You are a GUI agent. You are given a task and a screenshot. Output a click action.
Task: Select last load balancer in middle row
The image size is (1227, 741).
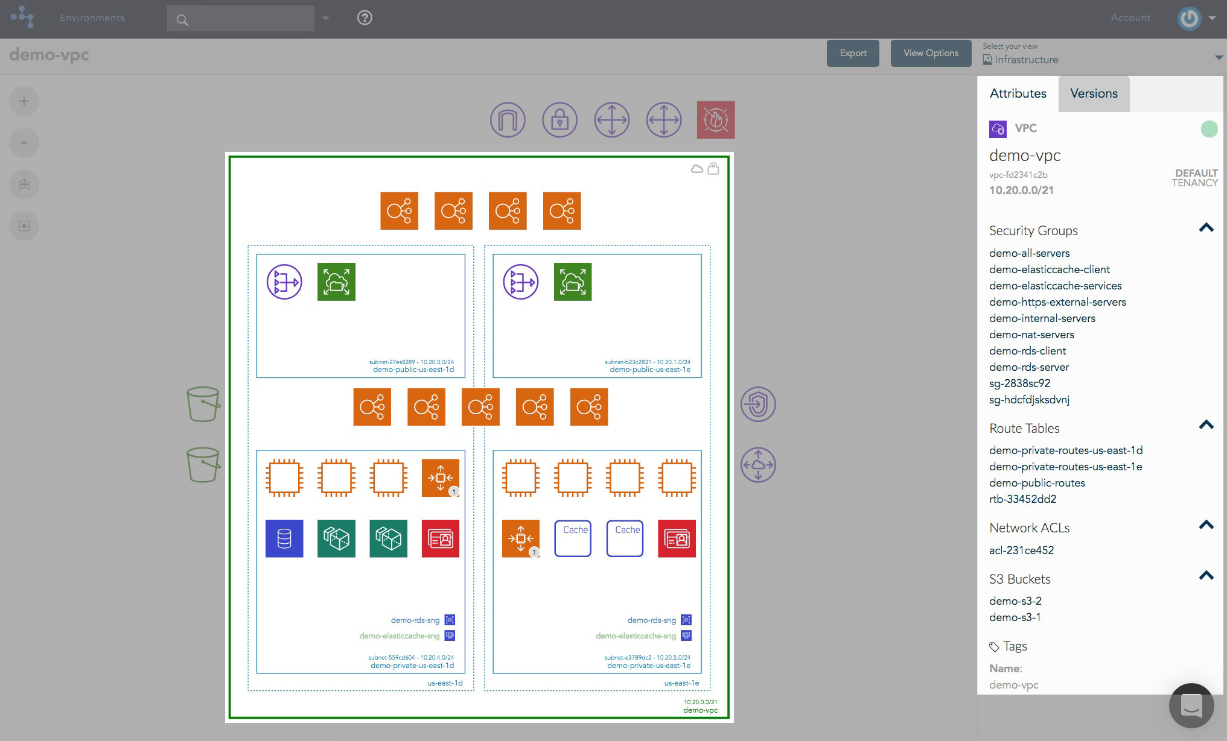click(589, 407)
